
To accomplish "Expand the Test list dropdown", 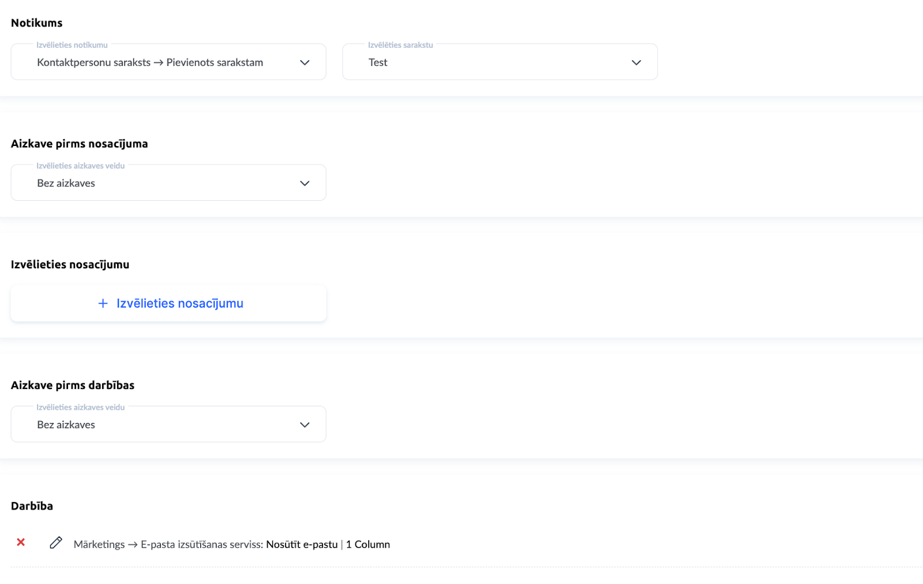I will (x=500, y=62).
